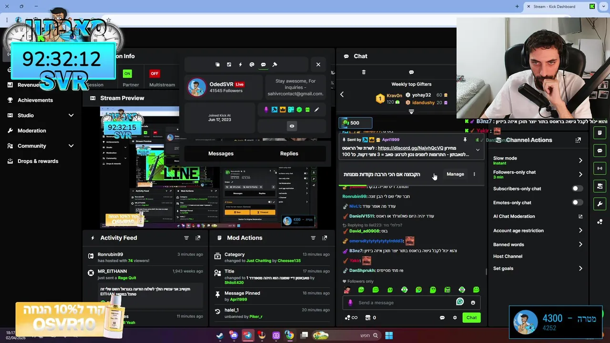The image size is (610, 343).
Task: Click the 500 emote counter chip
Action: [355, 123]
